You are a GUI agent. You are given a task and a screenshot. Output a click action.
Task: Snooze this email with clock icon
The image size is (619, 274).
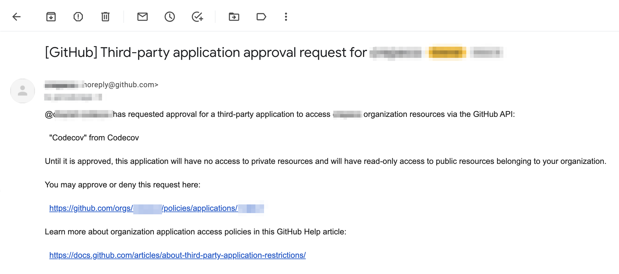[170, 17]
